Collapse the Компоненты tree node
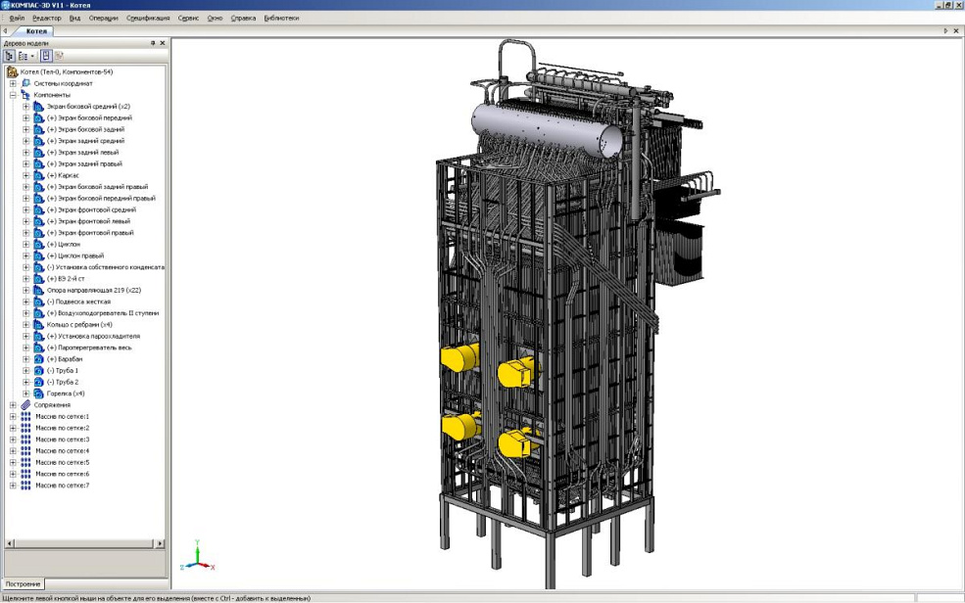This screenshot has height=603, width=965. (13, 95)
